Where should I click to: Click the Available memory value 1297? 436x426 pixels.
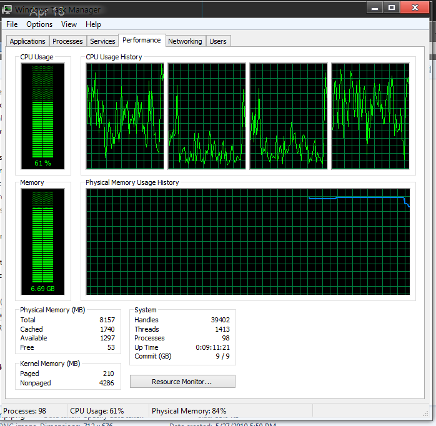pos(107,338)
